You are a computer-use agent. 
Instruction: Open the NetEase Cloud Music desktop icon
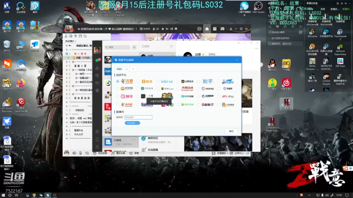pos(286,84)
